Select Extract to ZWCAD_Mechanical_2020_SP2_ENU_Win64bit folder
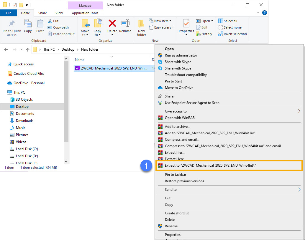This screenshot has width=305, height=240. (229, 165)
